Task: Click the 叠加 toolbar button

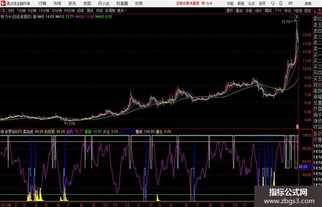Action: [x=239, y=11]
